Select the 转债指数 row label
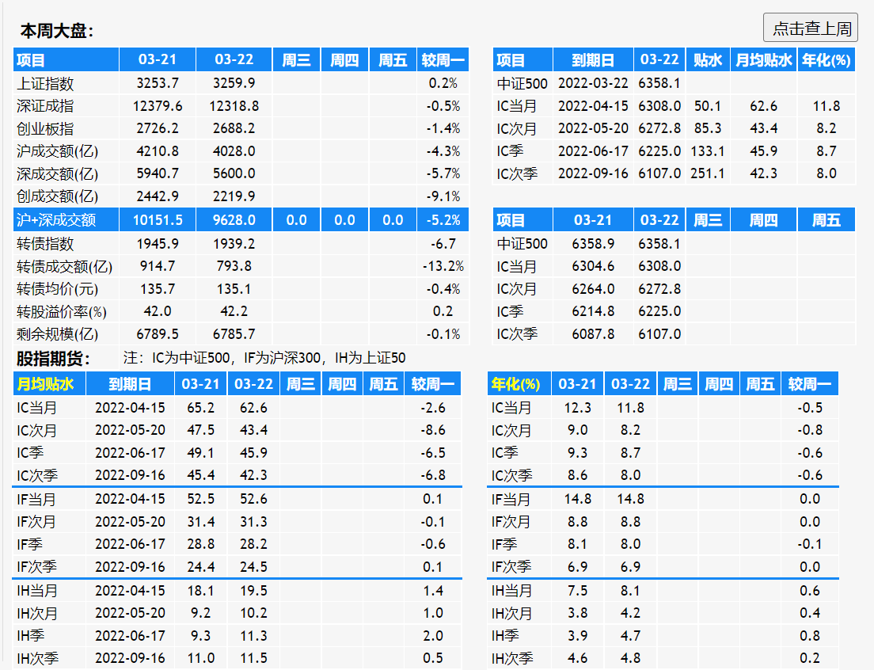874x670 pixels. tap(45, 244)
